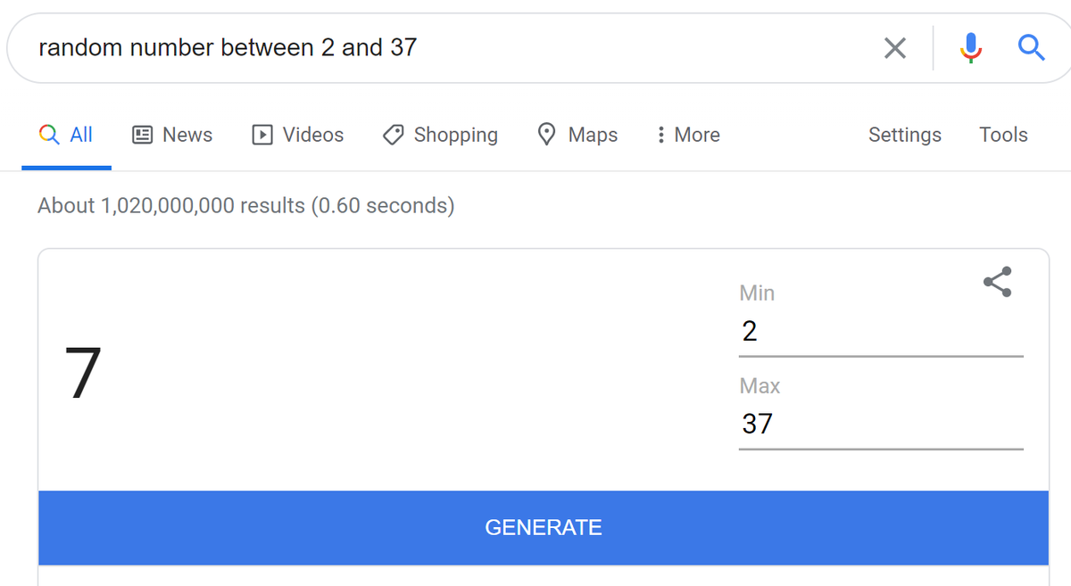Click the generated number 7
Image resolution: width=1071 pixels, height=586 pixels.
click(83, 373)
